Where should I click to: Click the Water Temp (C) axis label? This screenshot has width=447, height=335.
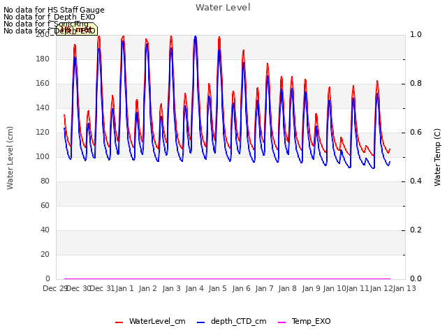tap(437, 157)
